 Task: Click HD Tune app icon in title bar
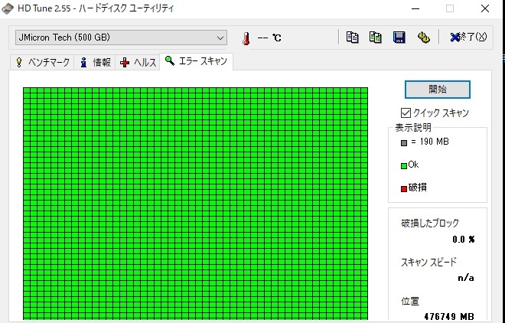[8, 8]
